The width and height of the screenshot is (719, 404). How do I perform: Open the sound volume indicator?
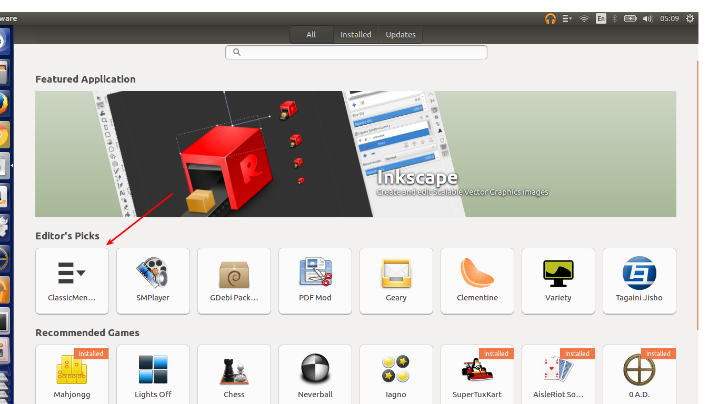(648, 18)
